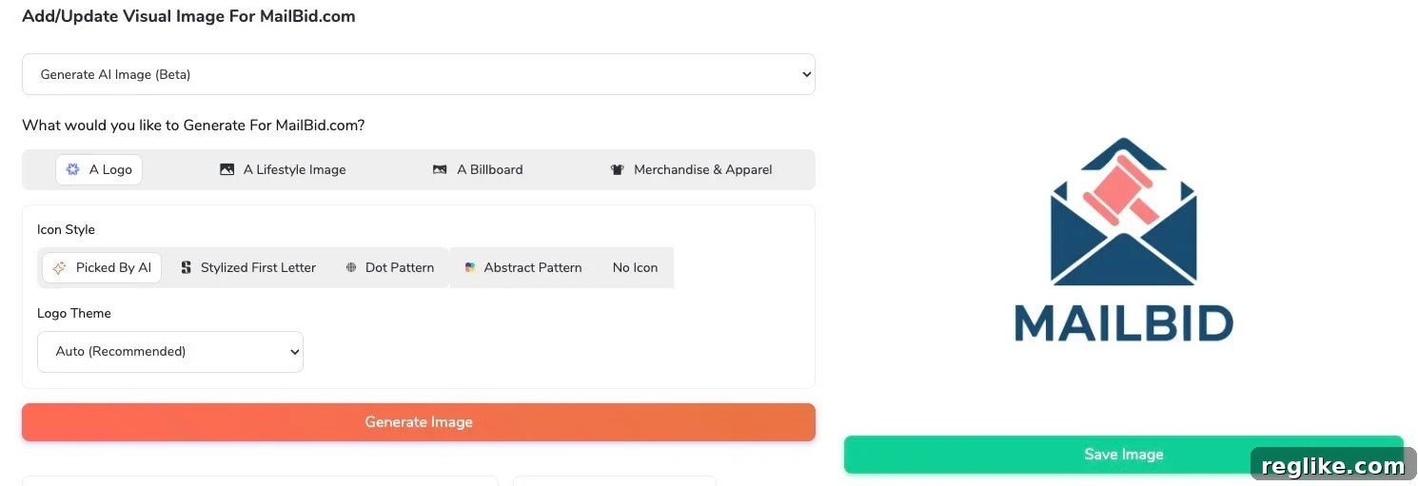Click the green Save Image button
The image size is (1418, 486).
click(x=1124, y=455)
